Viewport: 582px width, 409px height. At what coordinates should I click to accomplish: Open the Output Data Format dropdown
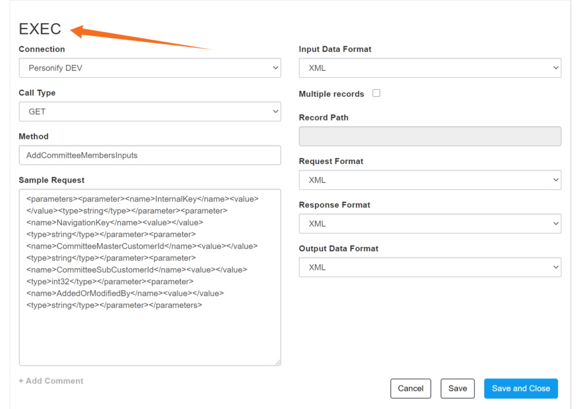[x=429, y=267]
